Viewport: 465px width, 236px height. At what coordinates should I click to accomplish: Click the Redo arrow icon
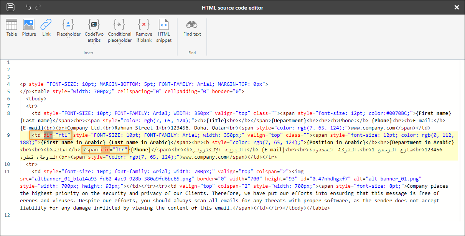point(38,7)
